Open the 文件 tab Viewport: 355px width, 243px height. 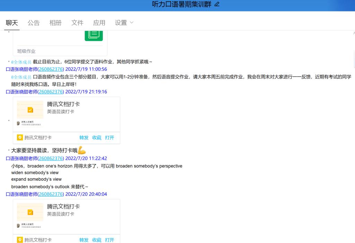coord(77,23)
